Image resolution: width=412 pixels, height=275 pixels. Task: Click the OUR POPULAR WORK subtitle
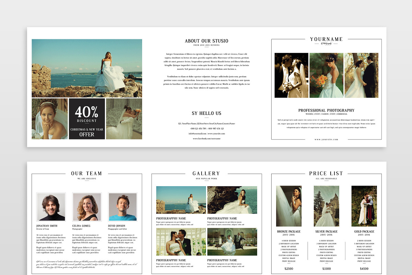click(x=206, y=179)
